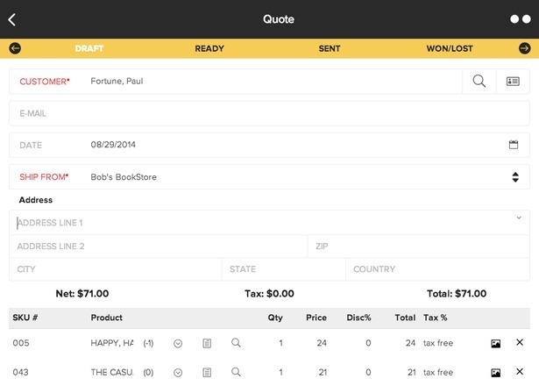Viewport: 539px width, 386px height.
Task: Open notes for SKU 043 line
Action: (207, 372)
